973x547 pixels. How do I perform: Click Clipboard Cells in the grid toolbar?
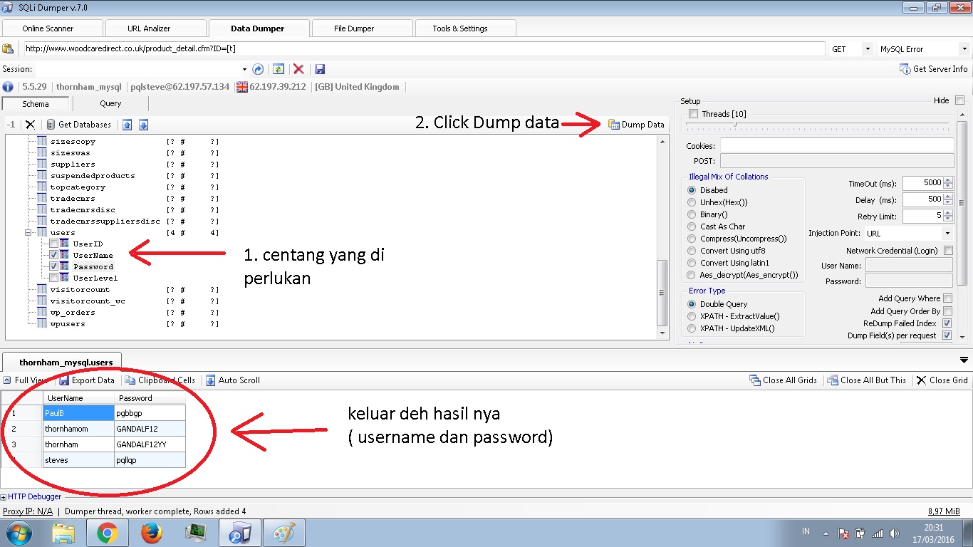click(160, 380)
